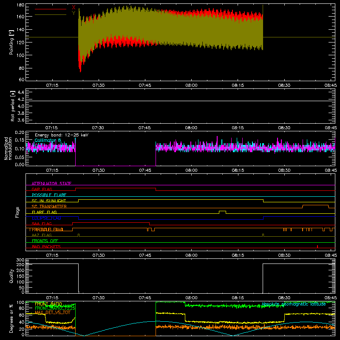Click the raised GAP_FLAG segment
This screenshot has height=340, width=340.
pos(116,188)
